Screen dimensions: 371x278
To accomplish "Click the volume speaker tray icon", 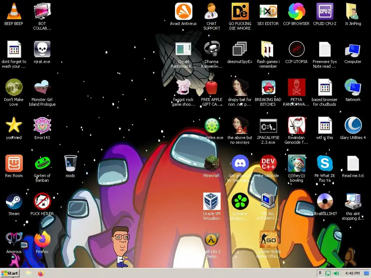I will point(336,274).
